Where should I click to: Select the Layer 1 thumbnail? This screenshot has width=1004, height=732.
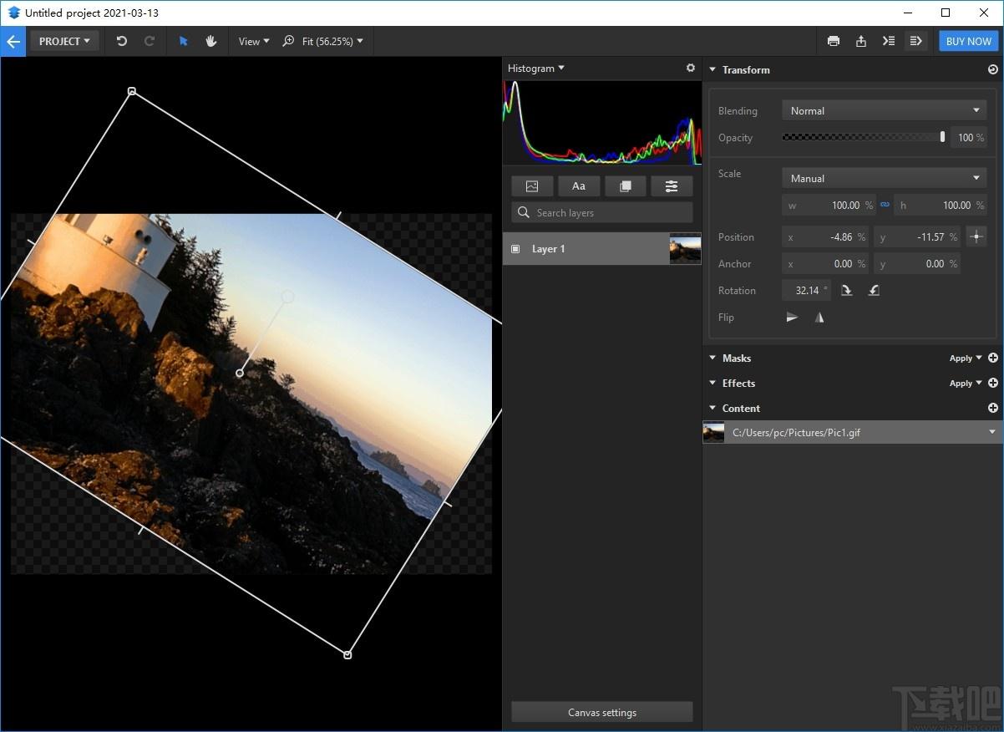pyautogui.click(x=685, y=249)
